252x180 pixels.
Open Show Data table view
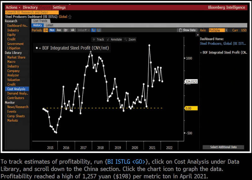pos(187,30)
